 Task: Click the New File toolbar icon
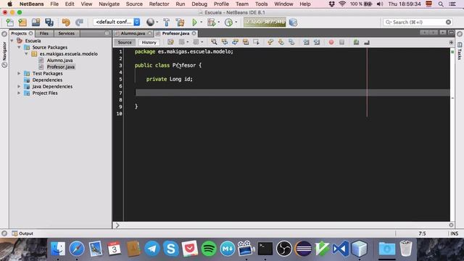[9, 22]
